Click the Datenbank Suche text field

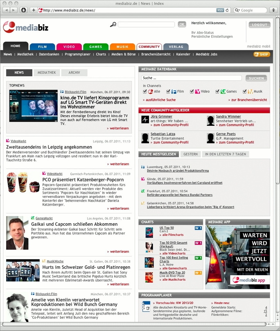tap(191, 78)
